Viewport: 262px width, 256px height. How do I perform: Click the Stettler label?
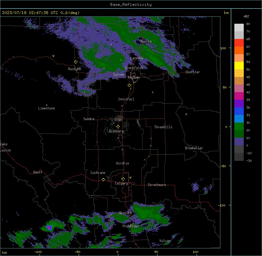[193, 72]
